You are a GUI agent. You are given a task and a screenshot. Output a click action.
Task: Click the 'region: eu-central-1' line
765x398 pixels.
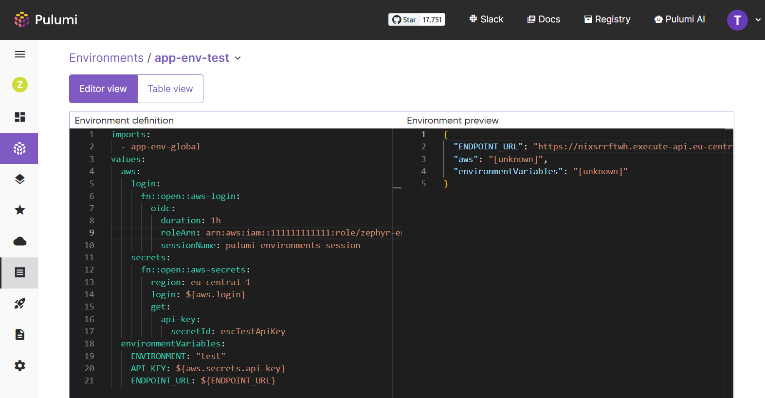[200, 282]
